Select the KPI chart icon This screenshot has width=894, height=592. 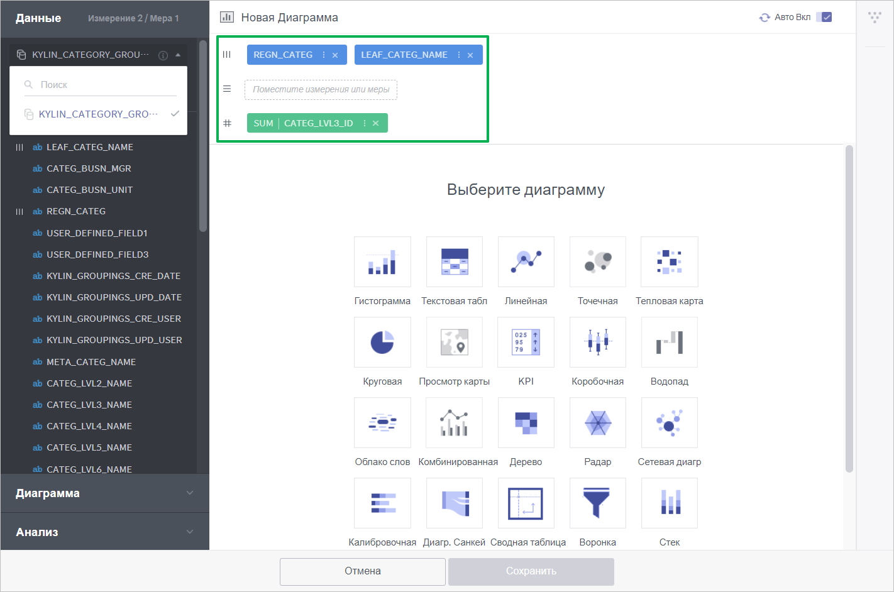526,343
